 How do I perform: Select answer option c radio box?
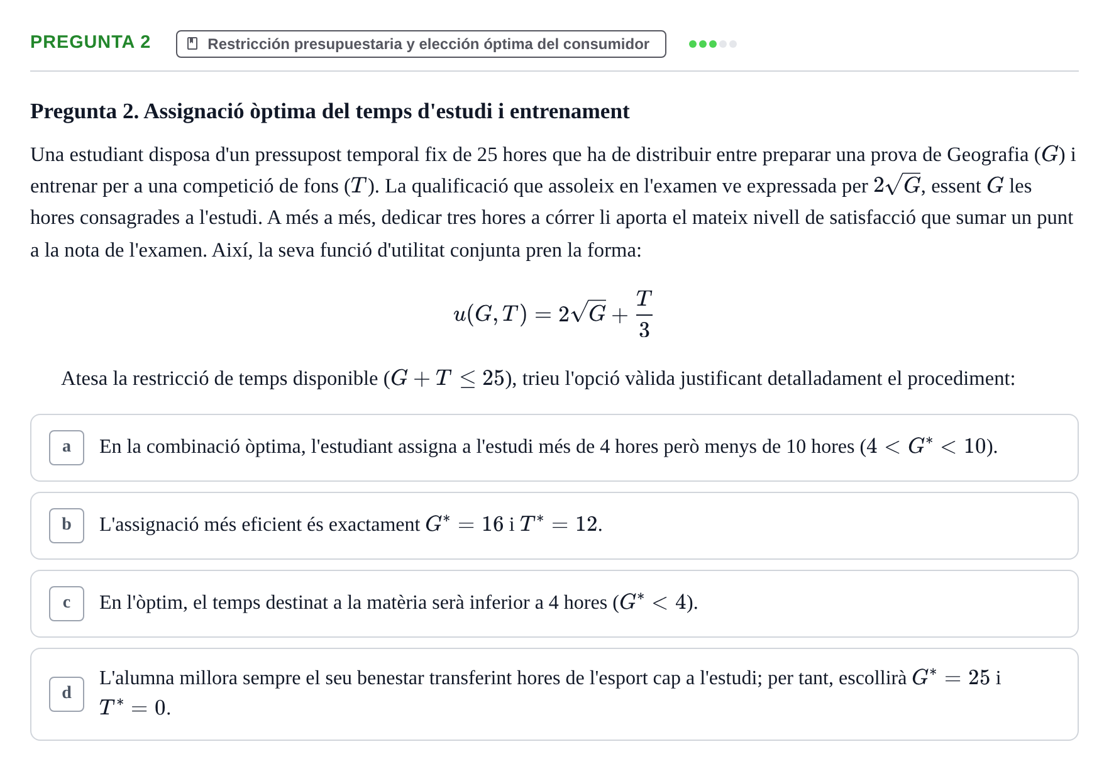click(67, 604)
